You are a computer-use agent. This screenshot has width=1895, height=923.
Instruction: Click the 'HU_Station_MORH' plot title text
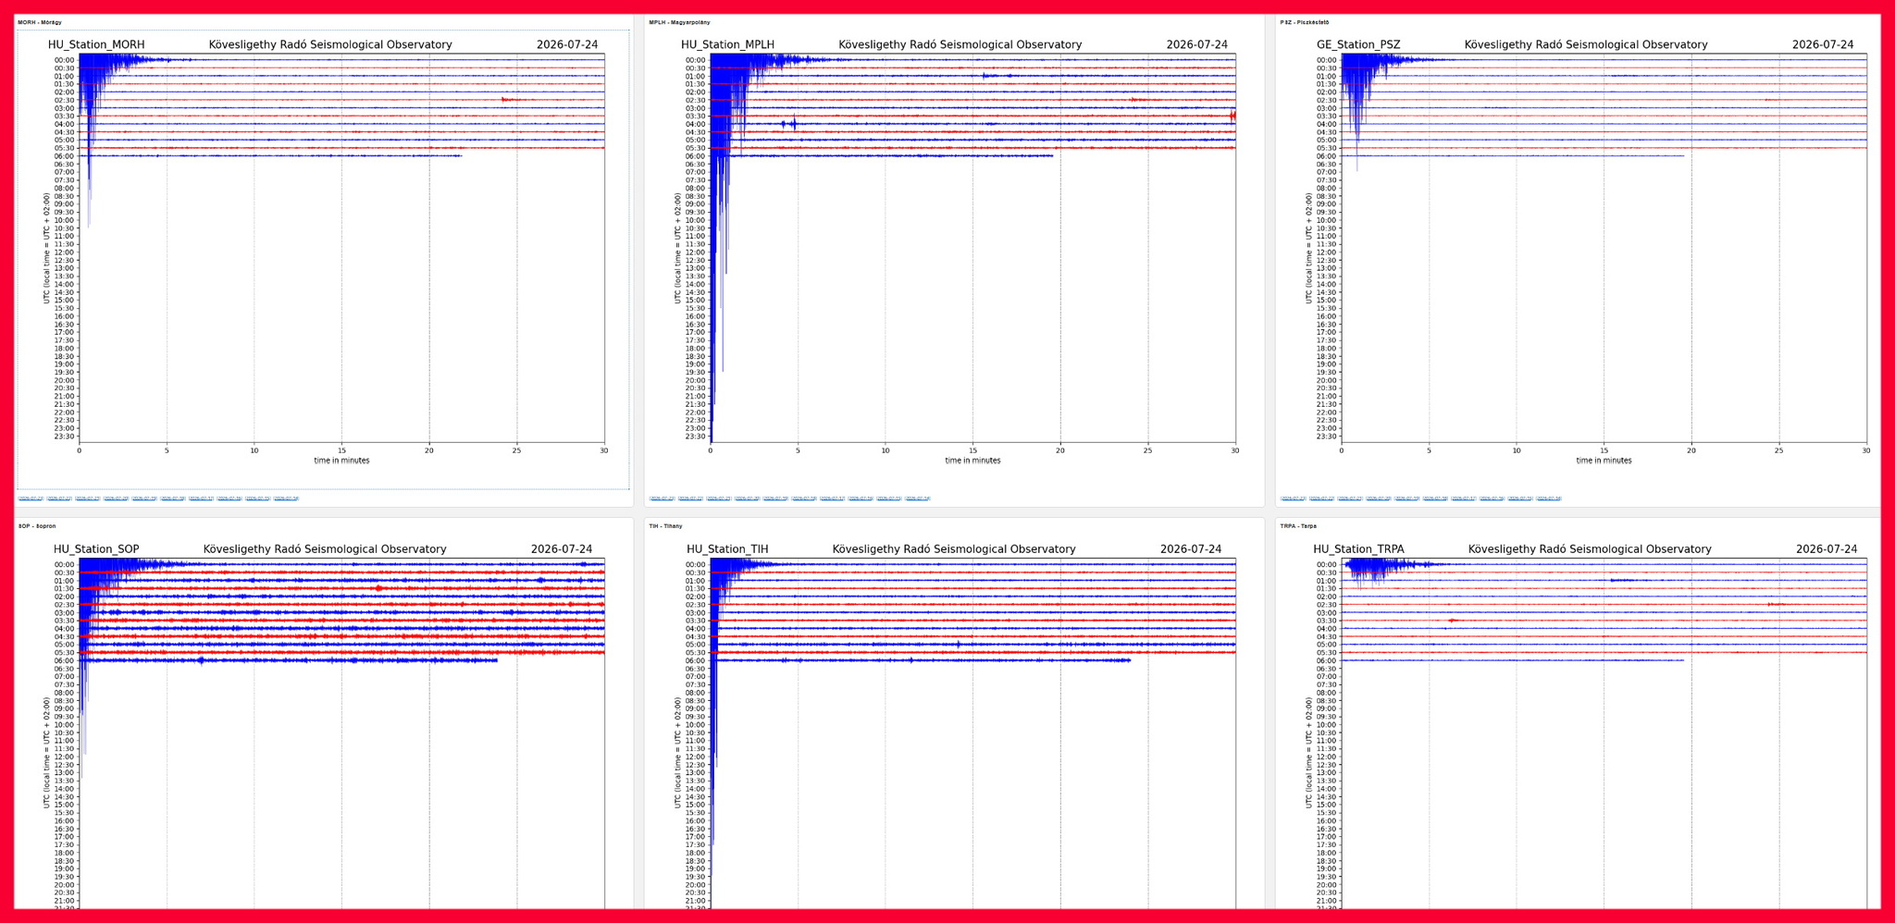(x=96, y=44)
